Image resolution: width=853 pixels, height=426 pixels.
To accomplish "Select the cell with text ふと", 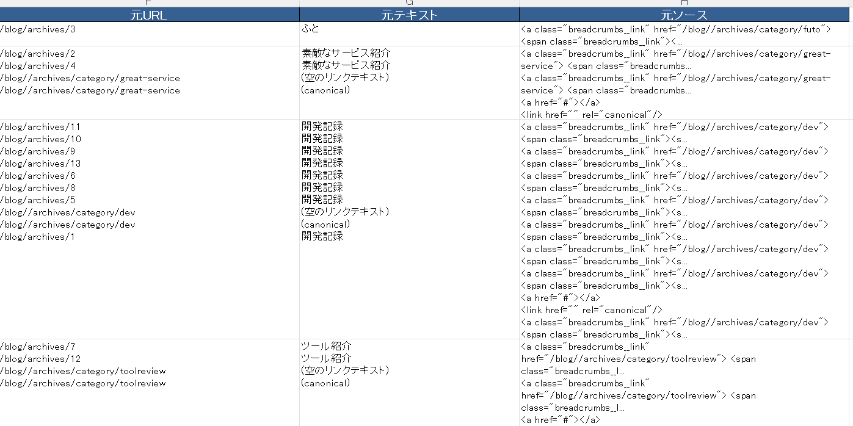I will 409,34.
